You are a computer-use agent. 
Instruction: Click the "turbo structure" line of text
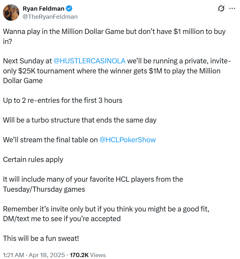(x=80, y=120)
